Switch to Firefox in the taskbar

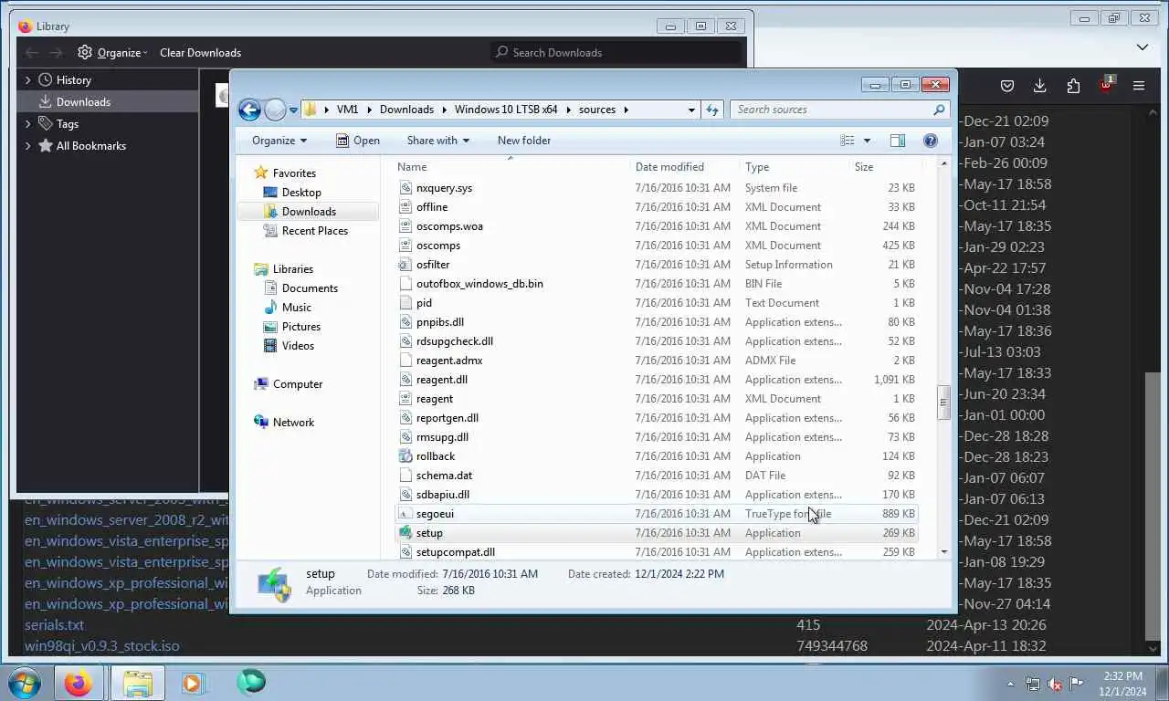(x=79, y=683)
